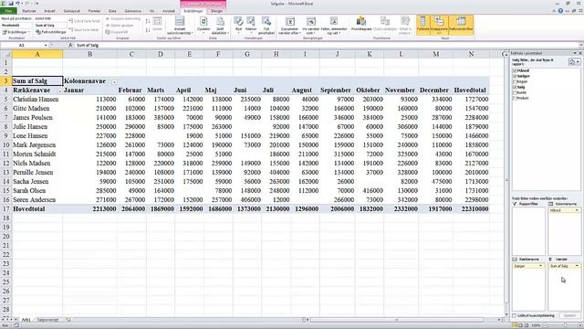This screenshot has height=329, width=584.
Task: Uncheck the Sælger field checkbox
Action: pos(515,76)
